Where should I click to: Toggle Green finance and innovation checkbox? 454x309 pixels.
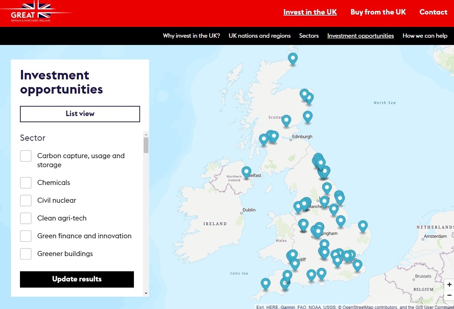26,236
